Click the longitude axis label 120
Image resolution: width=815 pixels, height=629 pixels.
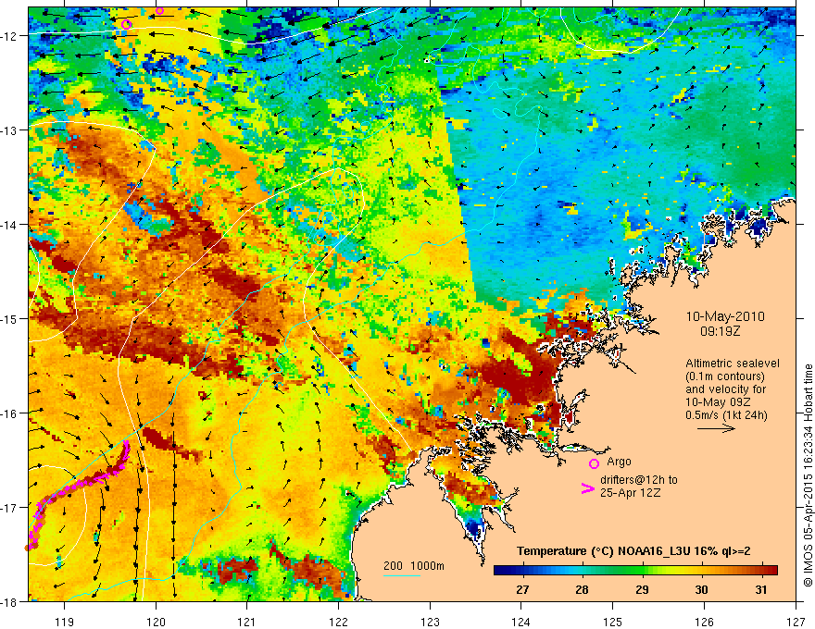pos(156,622)
